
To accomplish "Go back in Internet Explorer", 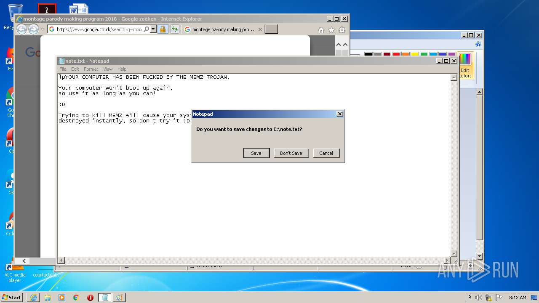I will [x=21, y=29].
